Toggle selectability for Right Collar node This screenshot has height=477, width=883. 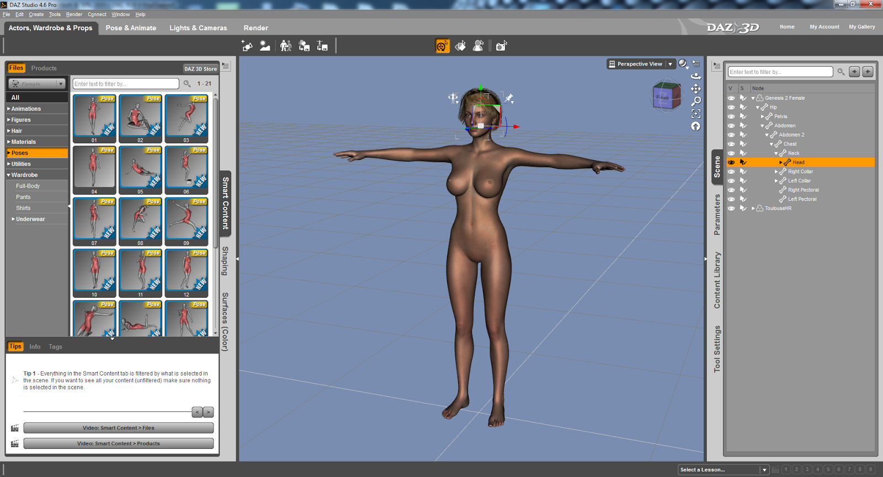[x=743, y=171]
